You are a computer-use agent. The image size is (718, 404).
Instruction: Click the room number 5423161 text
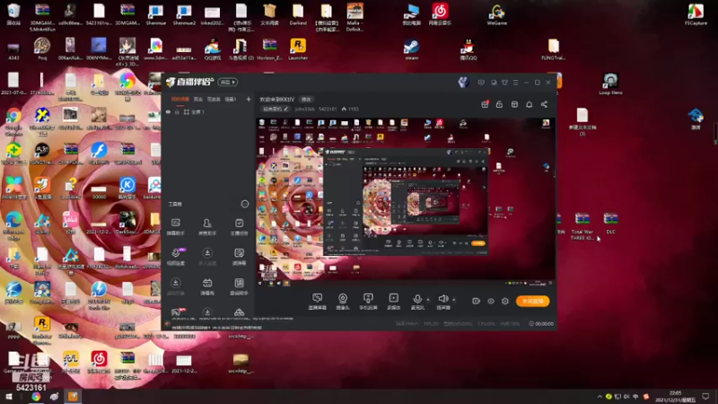(x=328, y=109)
